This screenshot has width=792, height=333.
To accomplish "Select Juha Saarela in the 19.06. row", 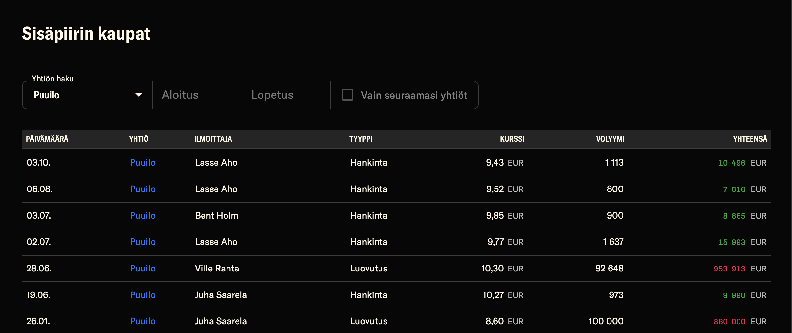I will 221,295.
